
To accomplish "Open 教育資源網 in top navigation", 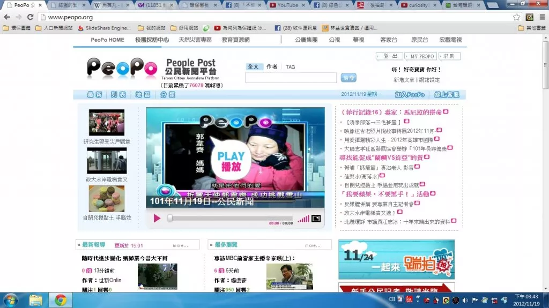I will (x=235, y=40).
